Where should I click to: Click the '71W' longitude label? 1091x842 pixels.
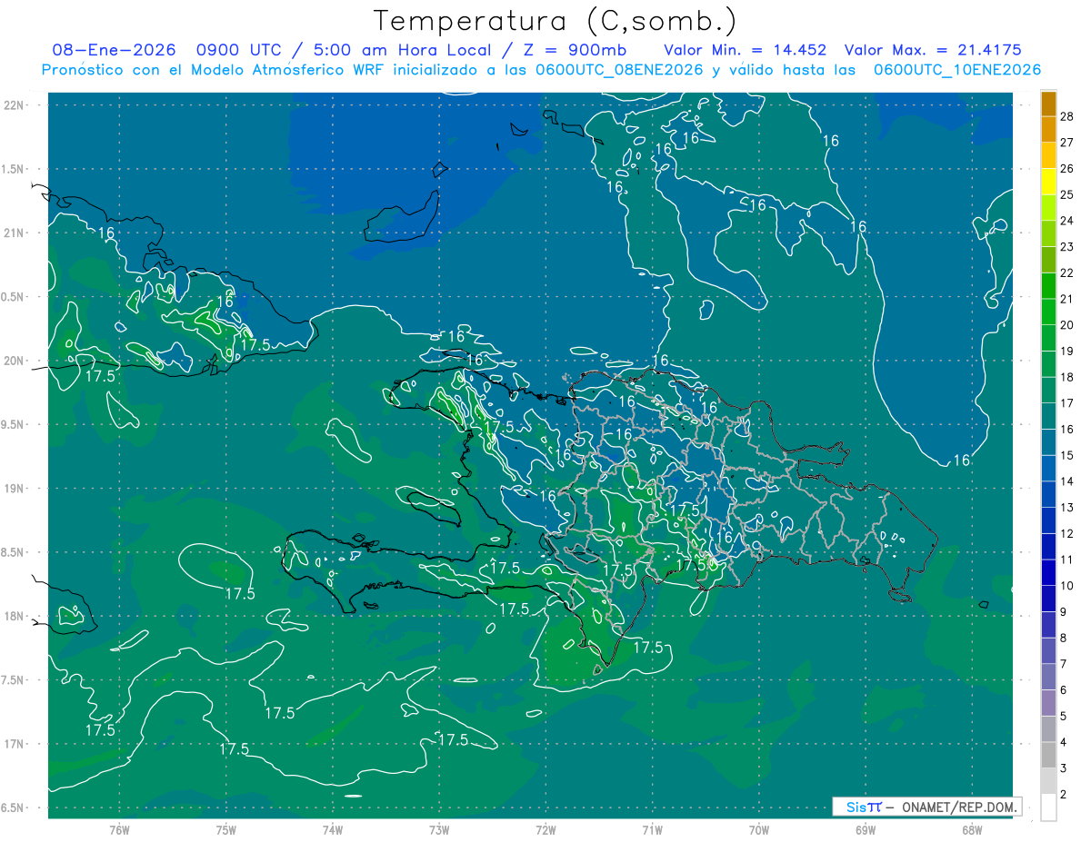click(652, 830)
